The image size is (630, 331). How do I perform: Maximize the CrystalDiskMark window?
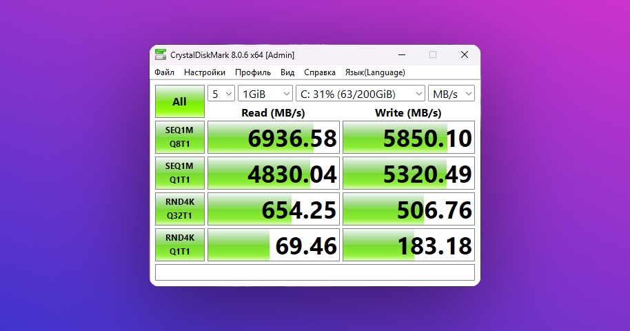[433, 54]
